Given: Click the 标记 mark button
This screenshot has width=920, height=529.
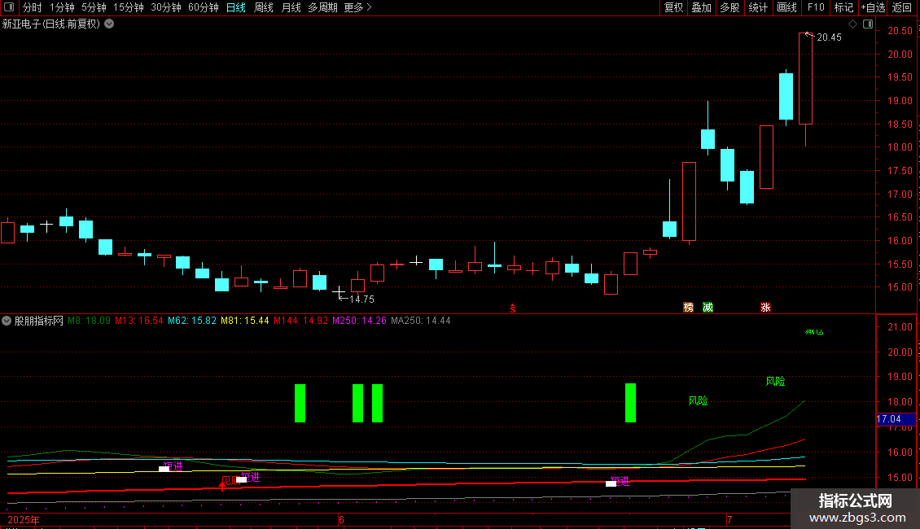Looking at the screenshot, I should (843, 7).
